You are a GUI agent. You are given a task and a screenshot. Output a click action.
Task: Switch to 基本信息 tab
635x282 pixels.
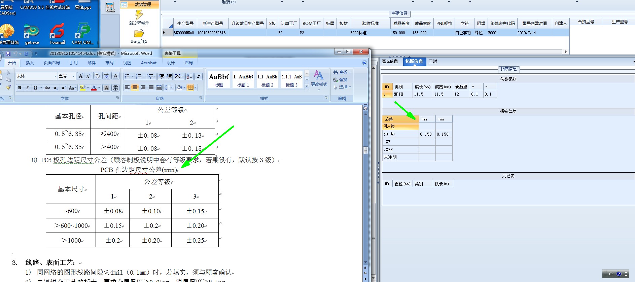tap(390, 62)
